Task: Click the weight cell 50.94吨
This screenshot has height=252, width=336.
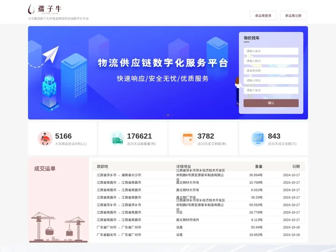Action: point(257,227)
